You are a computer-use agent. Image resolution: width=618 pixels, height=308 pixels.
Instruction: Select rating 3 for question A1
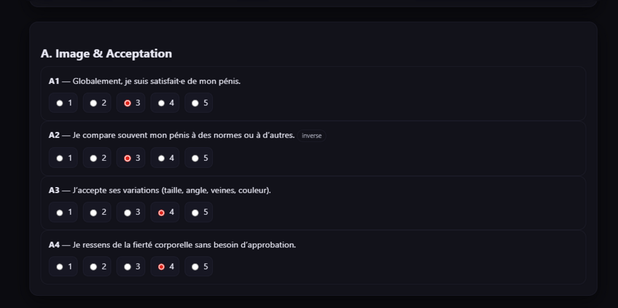point(131,103)
